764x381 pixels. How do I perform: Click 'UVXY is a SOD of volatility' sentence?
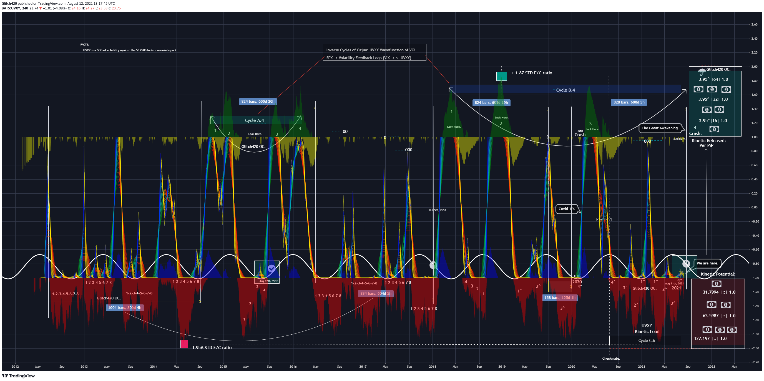pos(130,50)
